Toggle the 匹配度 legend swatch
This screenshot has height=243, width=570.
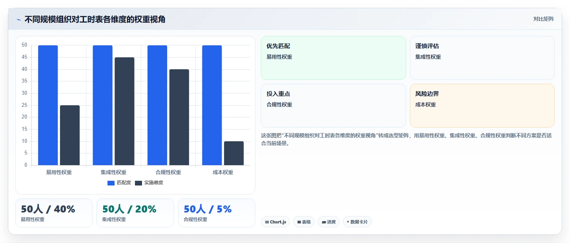[x=111, y=183]
